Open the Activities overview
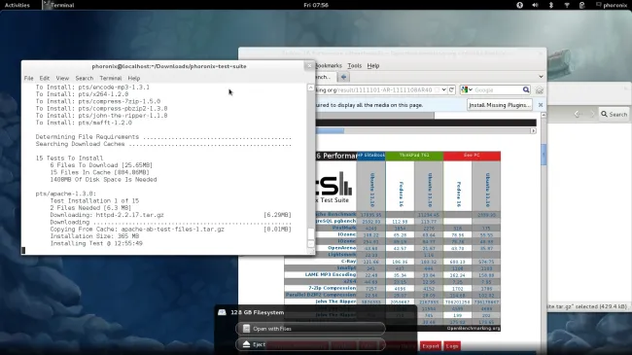The image size is (632, 355). (x=17, y=5)
